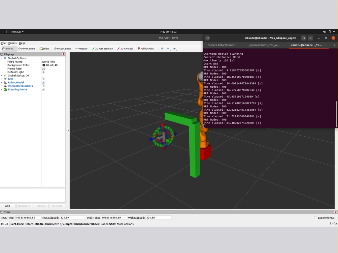Switch to the roscore terminal tab

(x=222, y=45)
